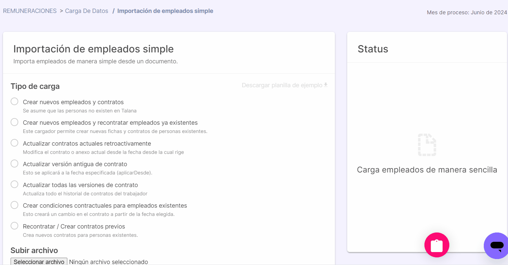Select 'Recontratar / Crear contratos previos' radio
Viewport: 508px width, 265px height.
[x=14, y=226]
